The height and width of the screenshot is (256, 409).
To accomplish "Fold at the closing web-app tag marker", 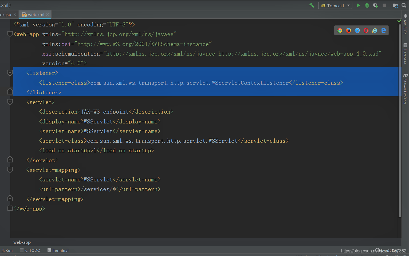I will 10,208.
